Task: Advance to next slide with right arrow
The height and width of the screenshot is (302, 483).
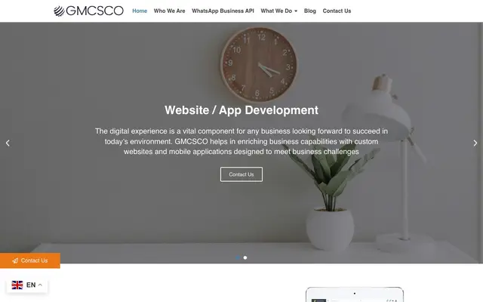Action: pyautogui.click(x=475, y=143)
